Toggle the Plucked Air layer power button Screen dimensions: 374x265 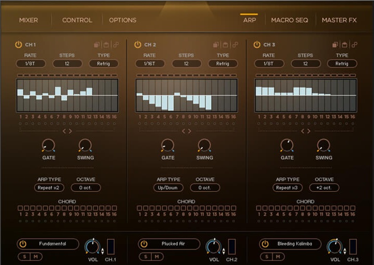coord(144,244)
